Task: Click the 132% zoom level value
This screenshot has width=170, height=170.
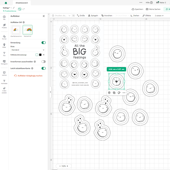Action: 64,166
